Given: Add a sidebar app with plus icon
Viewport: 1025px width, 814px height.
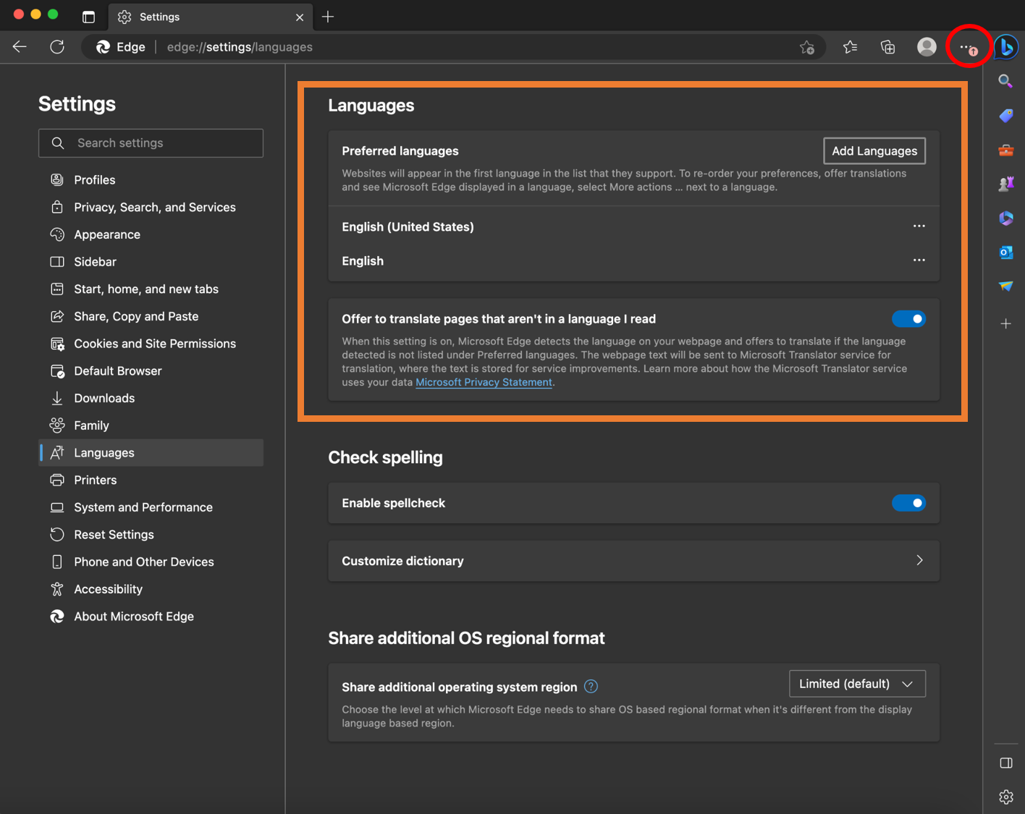Looking at the screenshot, I should [x=1005, y=323].
